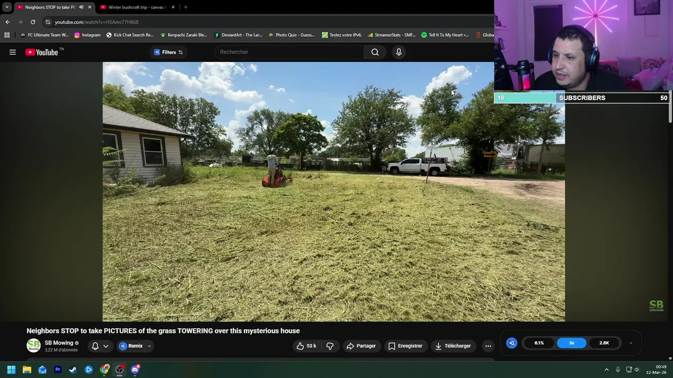Viewport: 673px width, 378px height.
Task: Open the YouTube hamburger guide menu
Action: (x=13, y=52)
